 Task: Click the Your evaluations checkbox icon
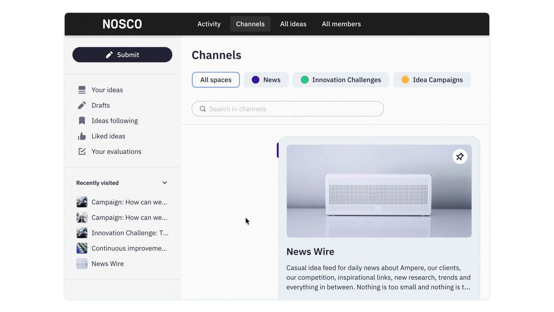click(82, 151)
